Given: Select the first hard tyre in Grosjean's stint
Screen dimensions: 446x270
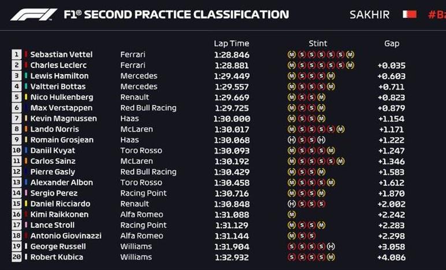Looking at the screenshot, I should coord(291,140).
